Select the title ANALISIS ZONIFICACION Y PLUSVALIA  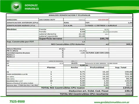[69, 15]
